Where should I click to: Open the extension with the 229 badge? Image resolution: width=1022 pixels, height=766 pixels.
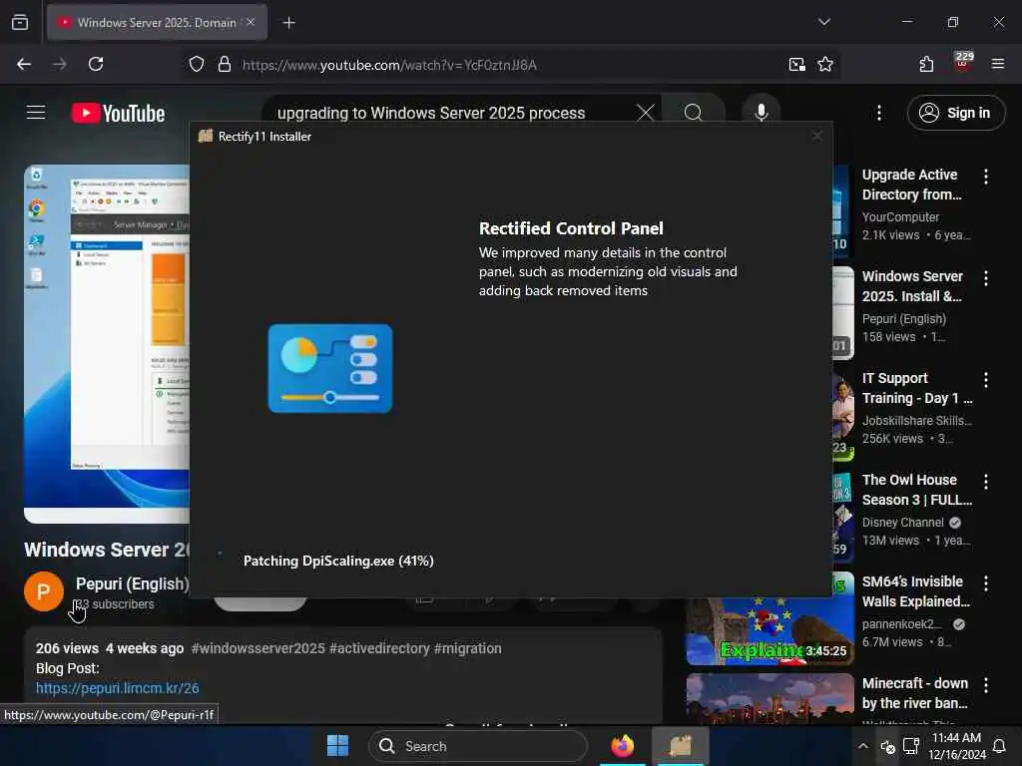point(963,63)
